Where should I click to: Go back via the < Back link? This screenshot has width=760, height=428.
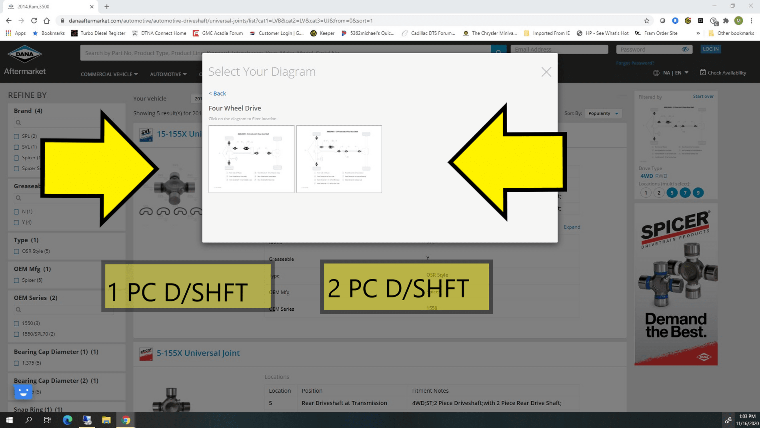217,93
